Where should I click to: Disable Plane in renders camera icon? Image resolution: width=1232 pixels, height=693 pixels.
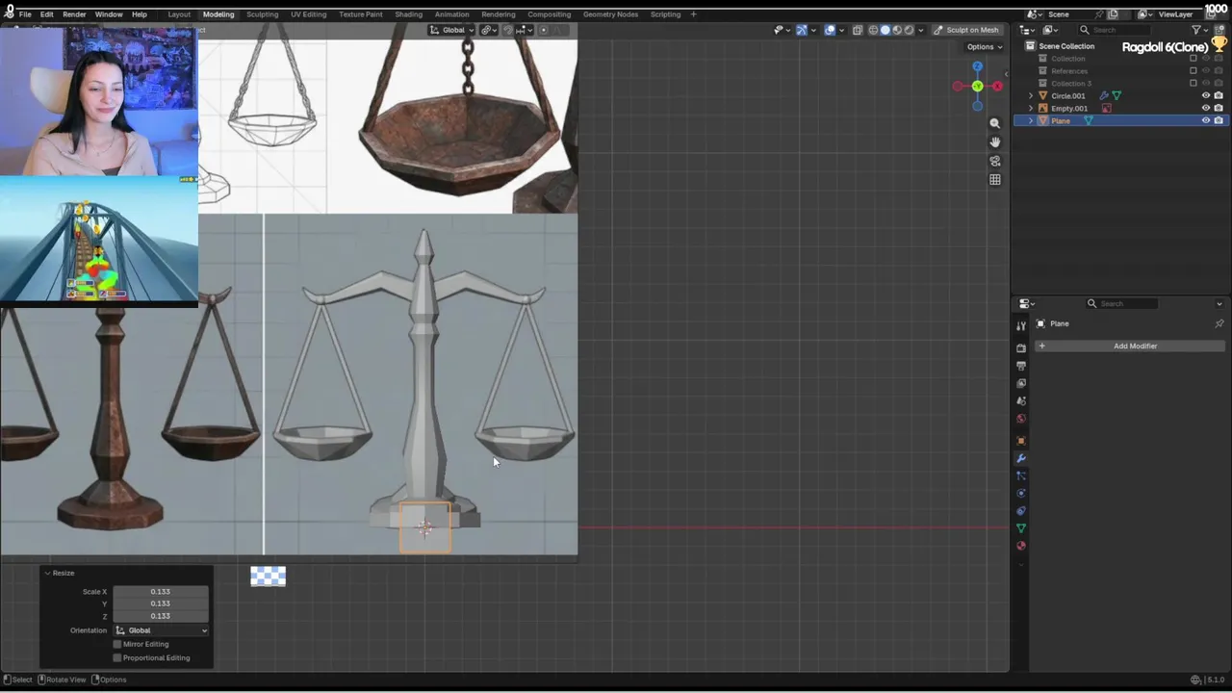(1219, 120)
